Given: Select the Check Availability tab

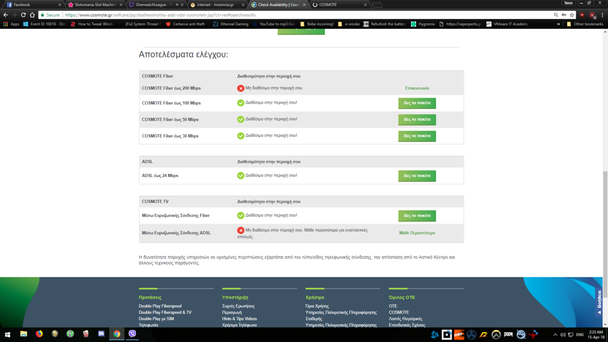Looking at the screenshot, I should pyautogui.click(x=278, y=5).
